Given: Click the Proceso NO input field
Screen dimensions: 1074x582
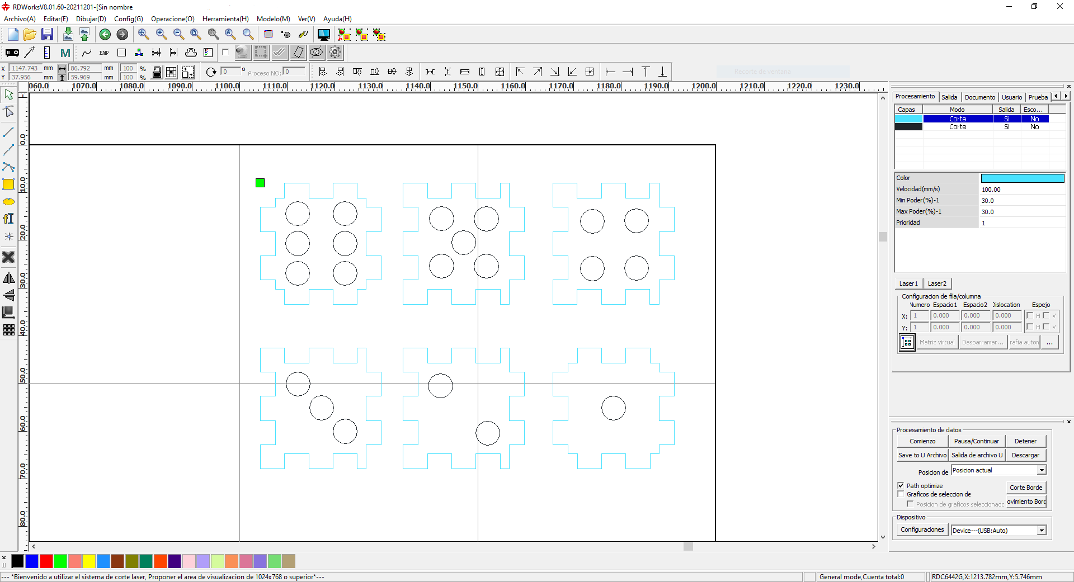Looking at the screenshot, I should click(294, 72).
